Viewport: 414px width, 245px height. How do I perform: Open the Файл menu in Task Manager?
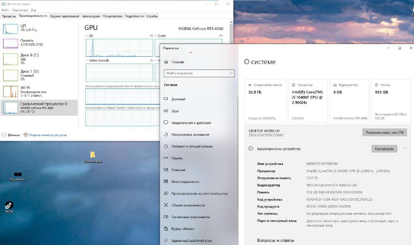[x=5, y=10]
